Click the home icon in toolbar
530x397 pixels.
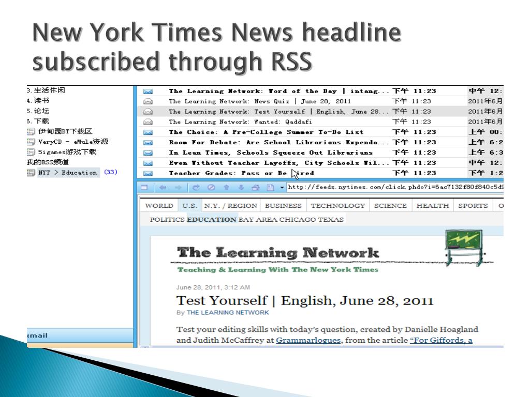point(256,187)
